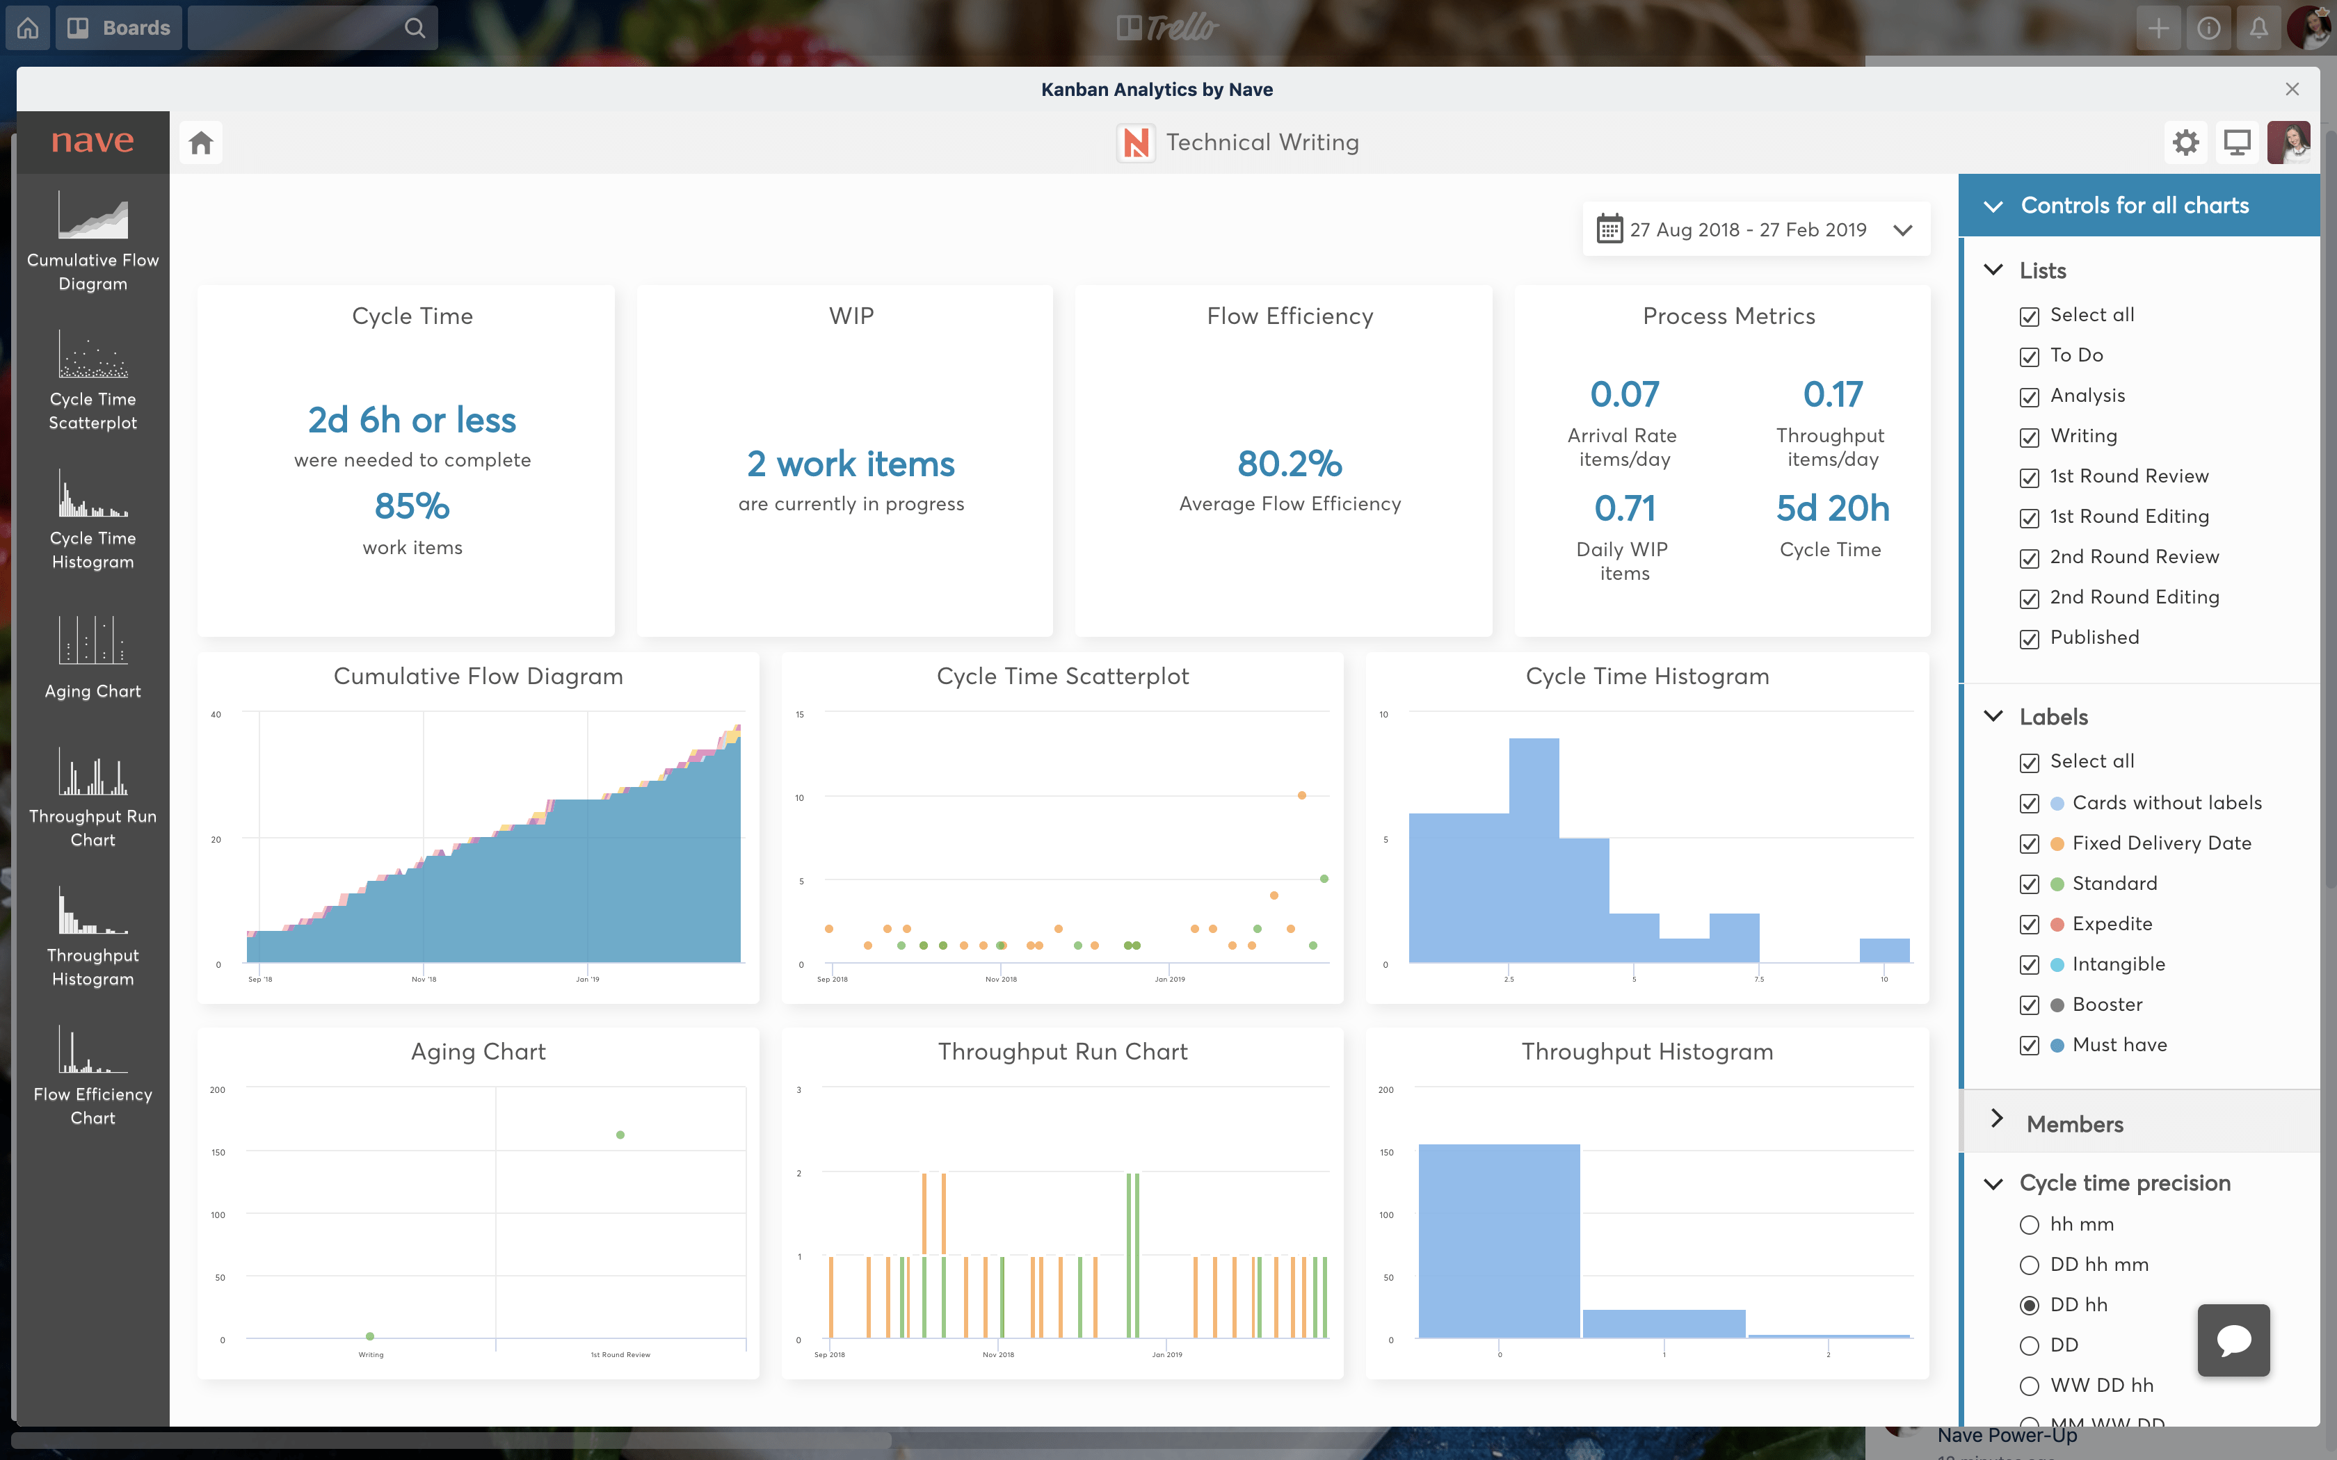Select the hh mm precision option
The width and height of the screenshot is (2337, 1460).
tap(2031, 1224)
